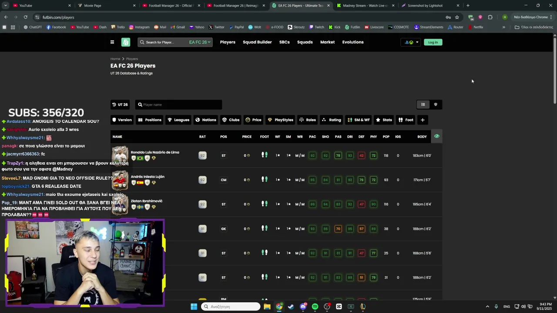Image resolution: width=557 pixels, height=313 pixels.
Task: Open the Netflix bookmark
Action: click(x=476, y=27)
